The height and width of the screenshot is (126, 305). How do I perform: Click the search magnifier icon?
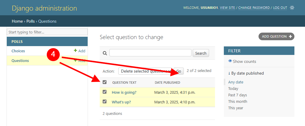(105, 53)
